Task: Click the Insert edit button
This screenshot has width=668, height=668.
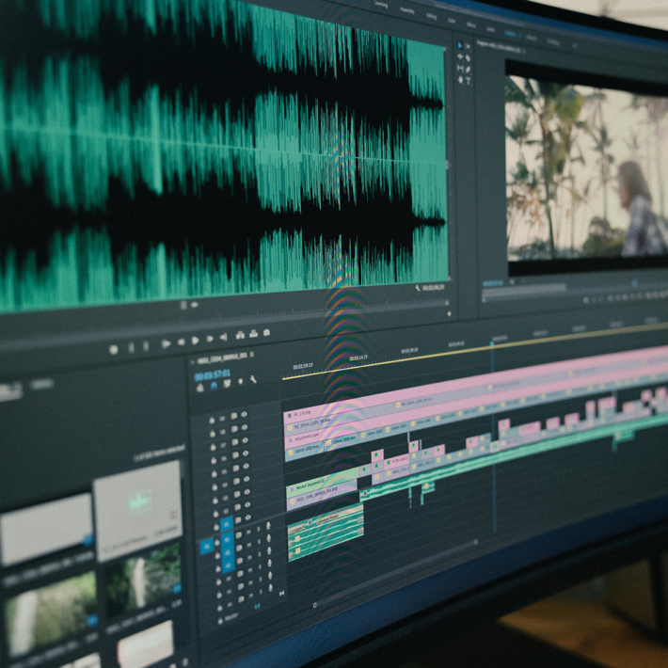Action: pyautogui.click(x=240, y=335)
